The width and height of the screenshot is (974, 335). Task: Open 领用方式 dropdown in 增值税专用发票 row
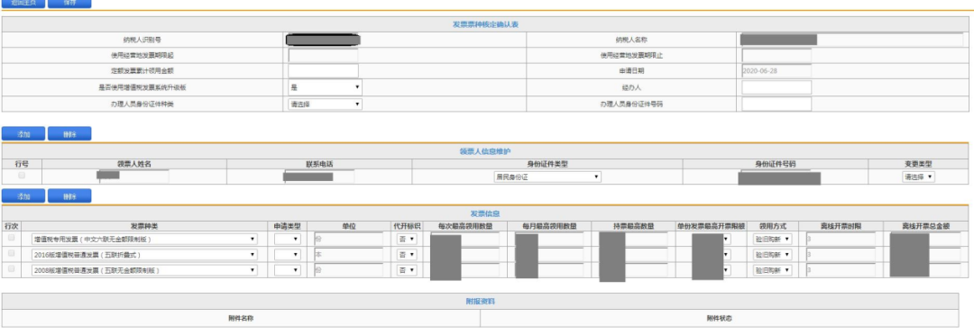[x=773, y=239]
